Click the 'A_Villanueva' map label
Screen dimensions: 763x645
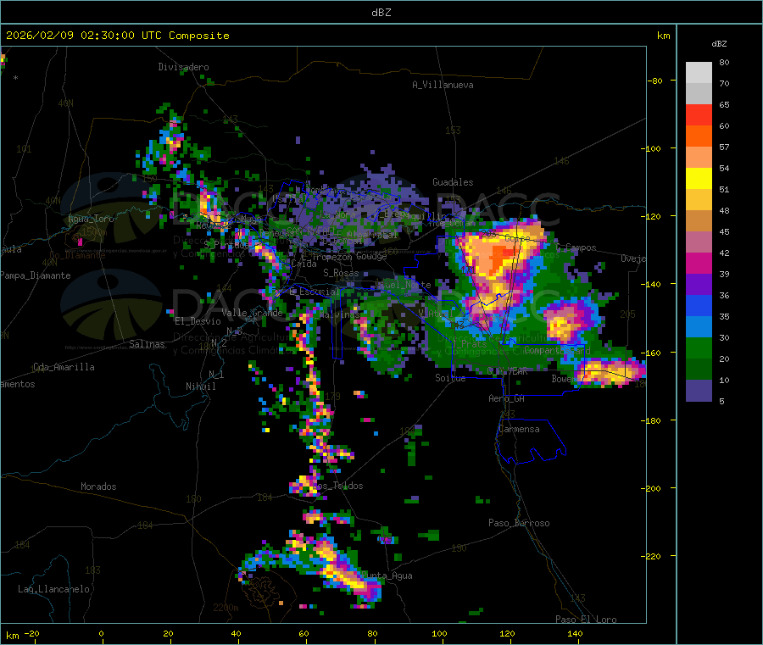(443, 85)
